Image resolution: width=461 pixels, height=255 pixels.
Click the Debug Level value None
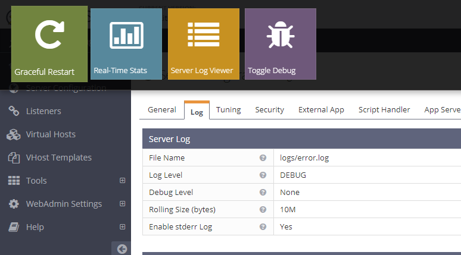289,192
